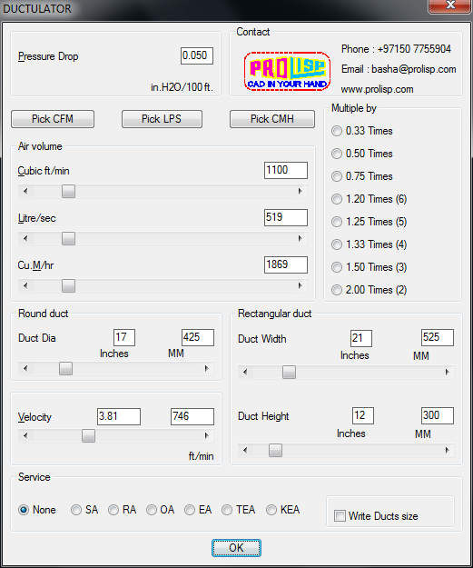Select KEA service radio button
This screenshot has height=568, width=473.
(x=282, y=510)
